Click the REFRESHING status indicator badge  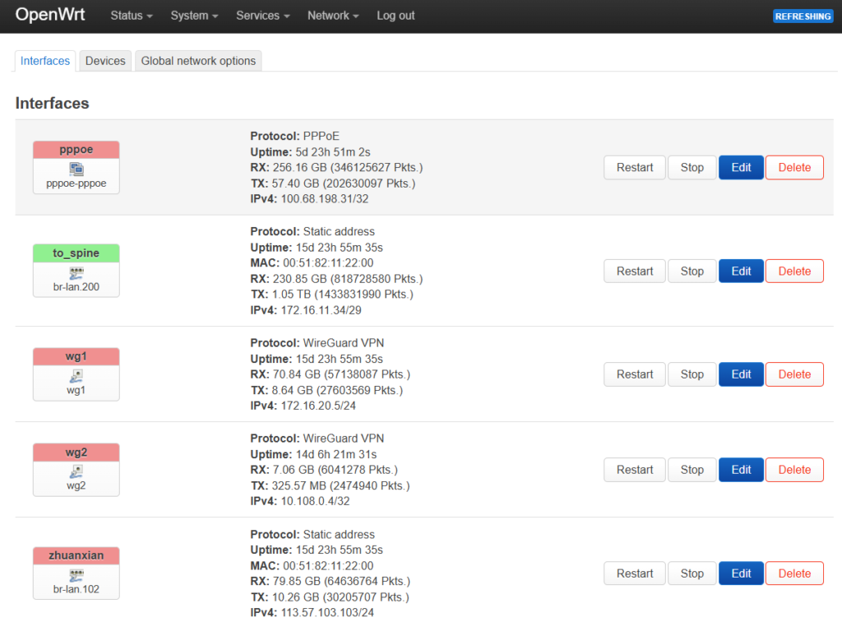point(803,16)
